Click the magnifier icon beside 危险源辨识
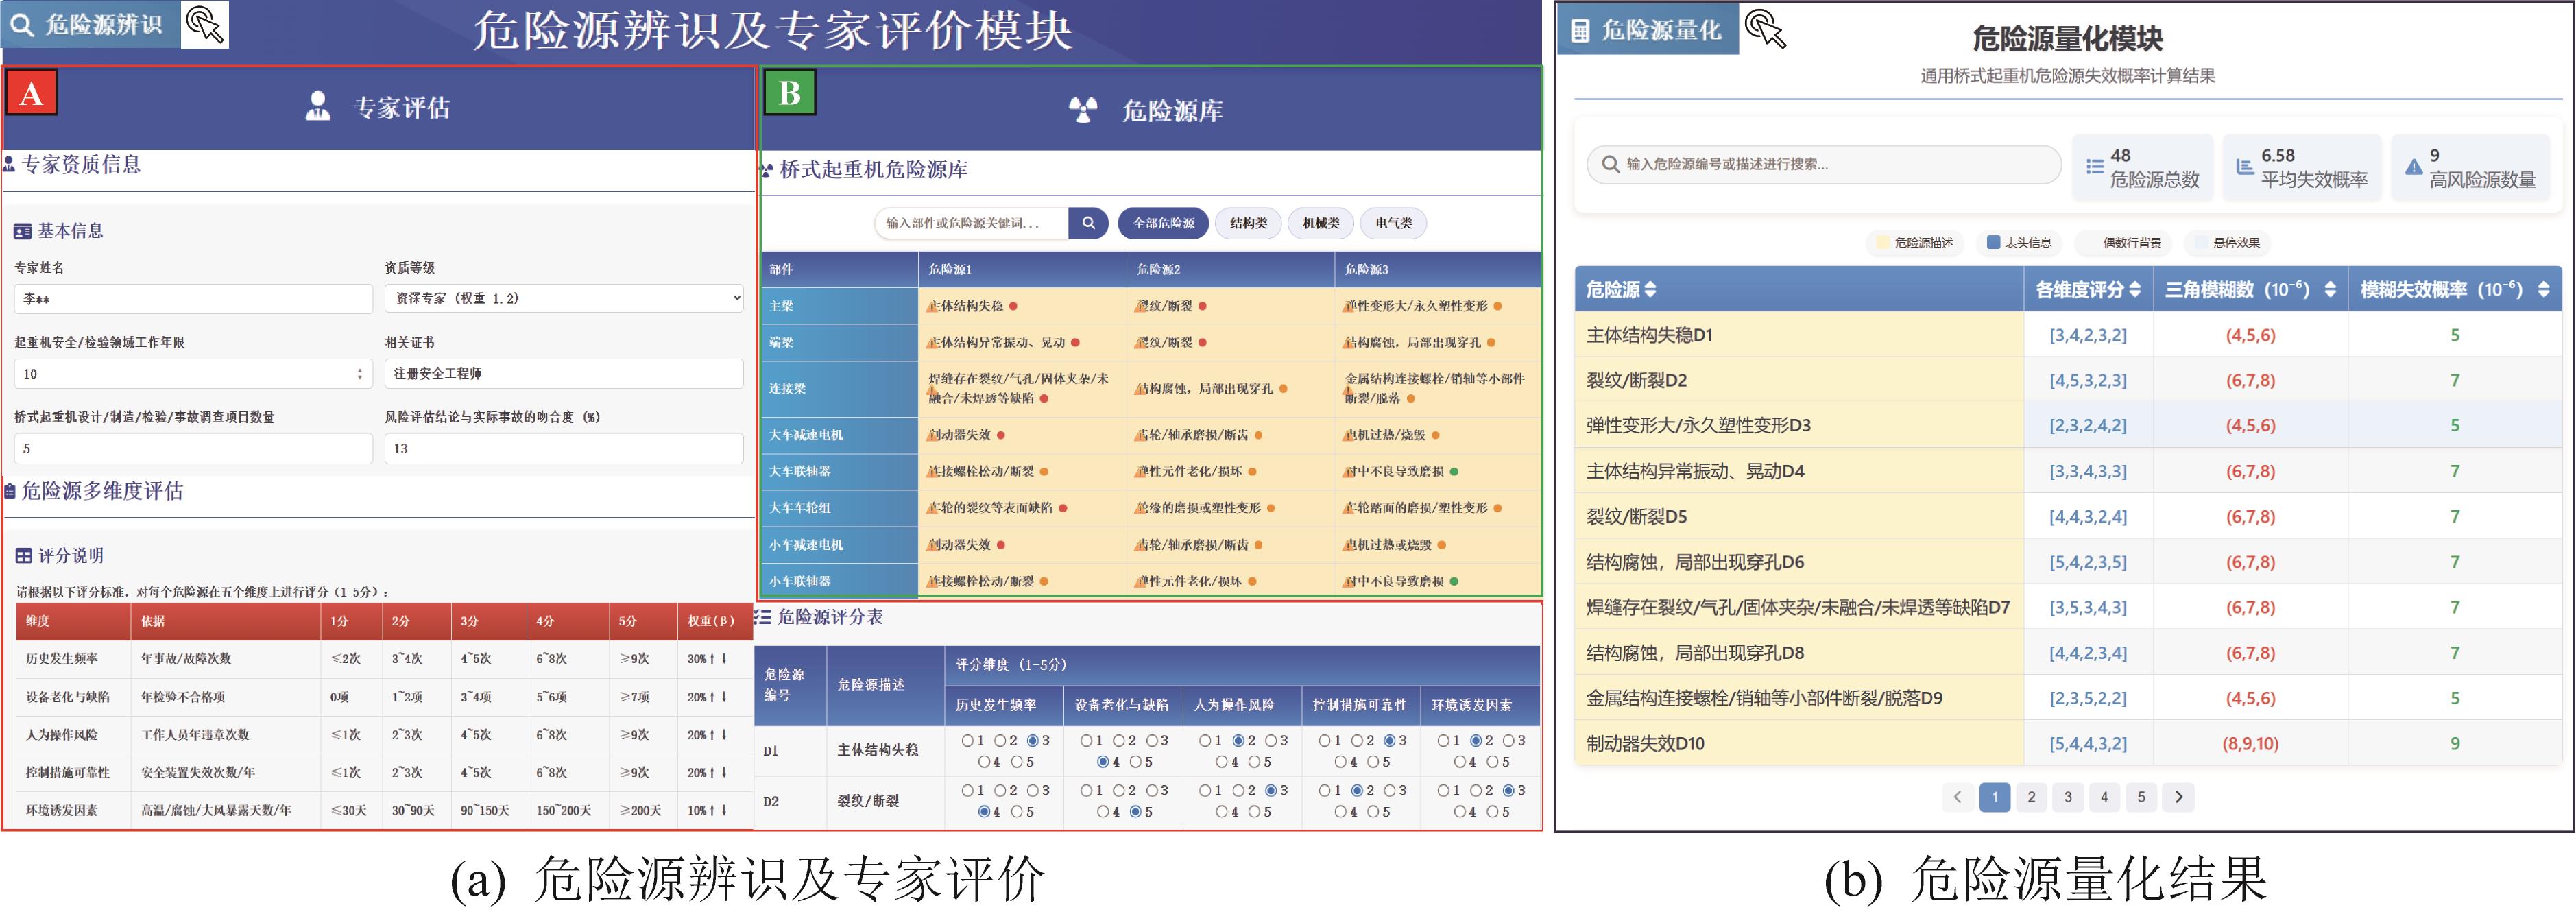The image size is (2576, 912). point(22,25)
